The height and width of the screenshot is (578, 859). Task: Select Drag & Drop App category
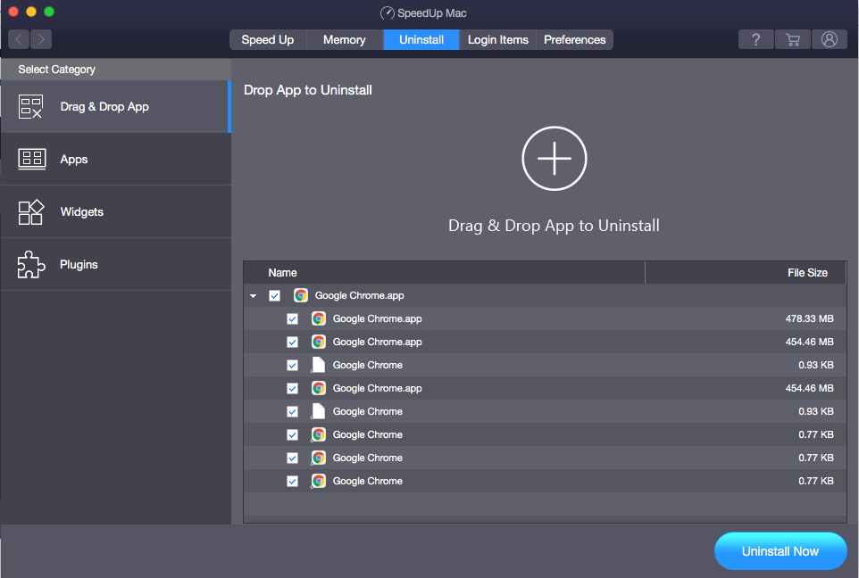coord(115,107)
